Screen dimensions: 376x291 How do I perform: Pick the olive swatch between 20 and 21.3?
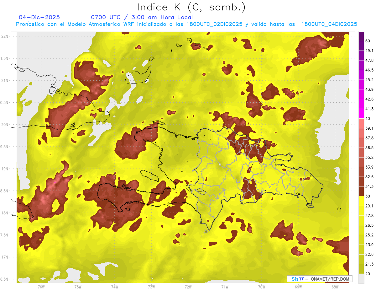pyautogui.click(x=361, y=269)
